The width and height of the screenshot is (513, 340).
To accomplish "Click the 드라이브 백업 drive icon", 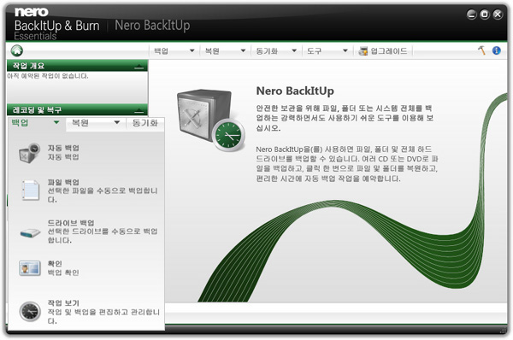I will tap(30, 232).
